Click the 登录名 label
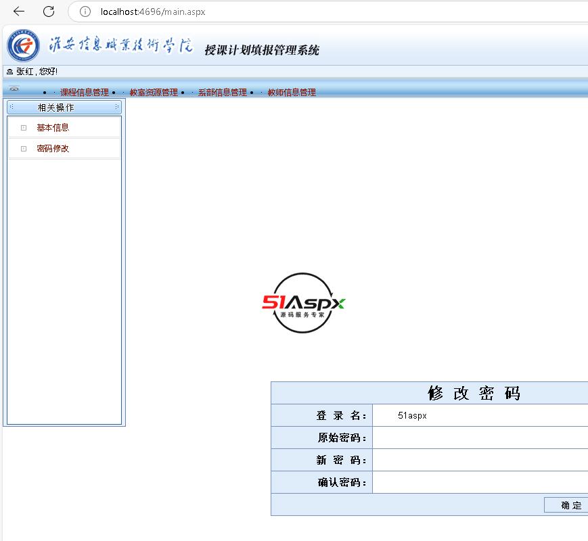The height and width of the screenshot is (541, 588). (x=341, y=415)
